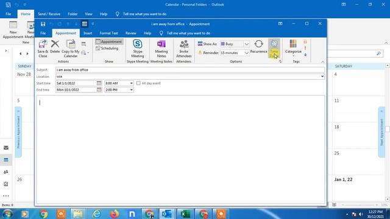
Task: Start a Skype Meeting
Action: pos(138,49)
